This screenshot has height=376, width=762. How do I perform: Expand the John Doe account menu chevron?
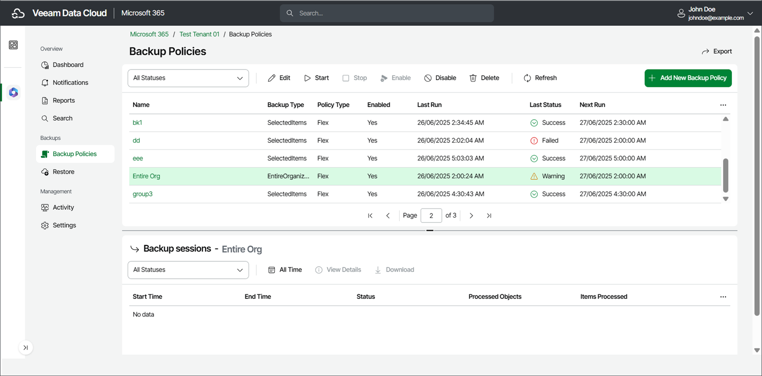pos(750,13)
